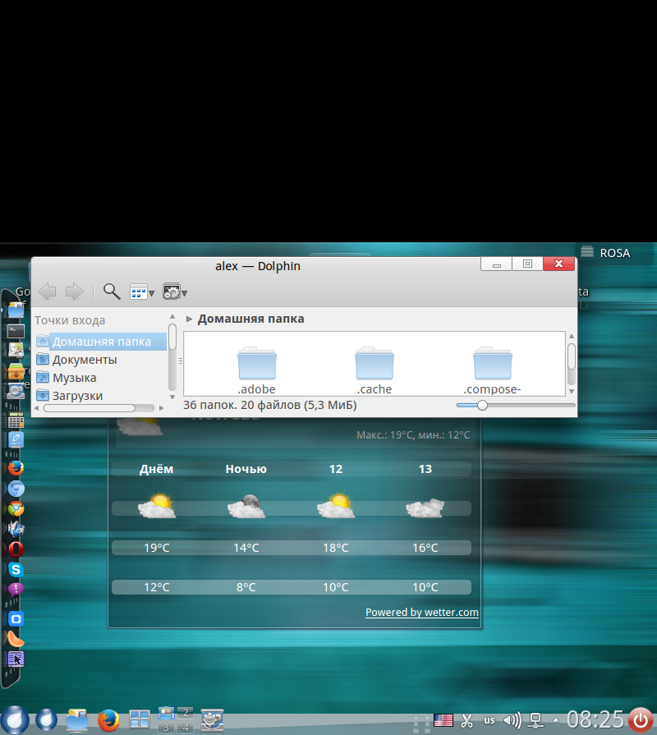Select the .cache folder
This screenshot has height=735, width=657.
tap(374, 370)
